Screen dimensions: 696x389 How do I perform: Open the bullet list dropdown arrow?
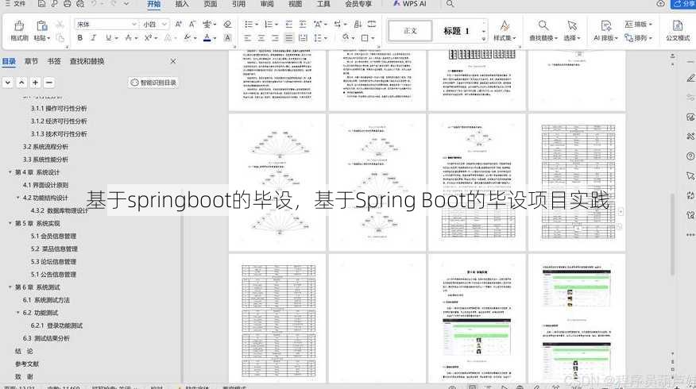tap(257, 25)
